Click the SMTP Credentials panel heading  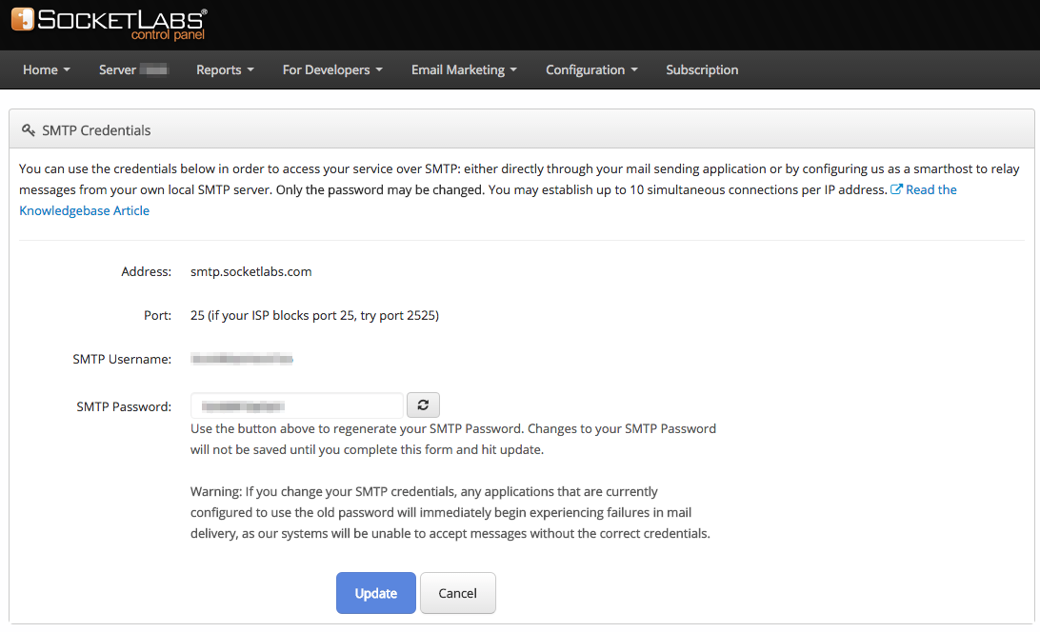(x=96, y=130)
